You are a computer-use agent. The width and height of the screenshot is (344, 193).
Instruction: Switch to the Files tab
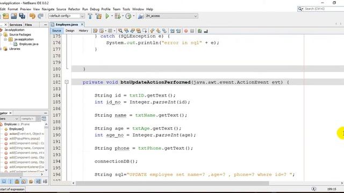point(28,25)
